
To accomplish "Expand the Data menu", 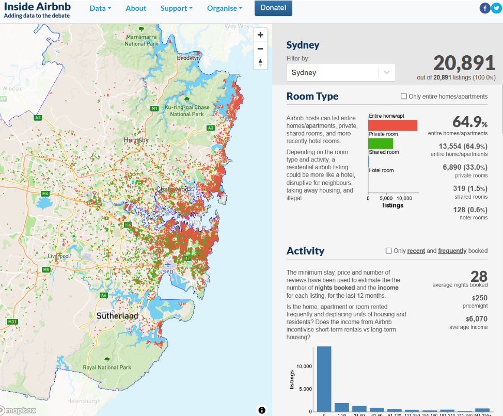I will pos(100,8).
